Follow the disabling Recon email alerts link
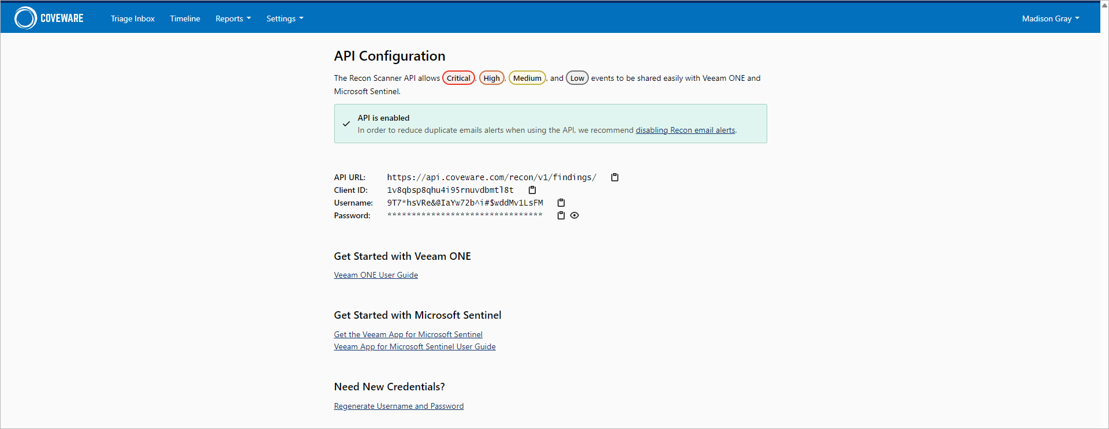Screen dimensions: 1109x429 (685, 130)
